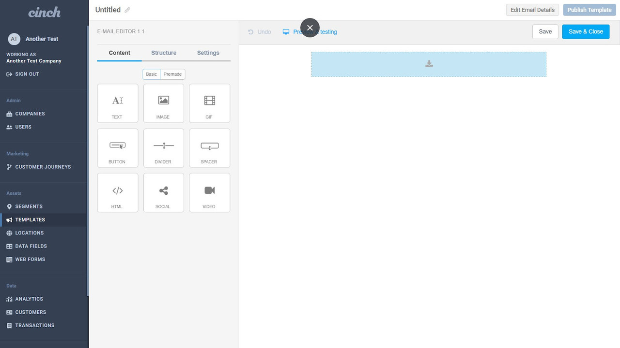
Task: Add a Social links block
Action: coord(163,192)
